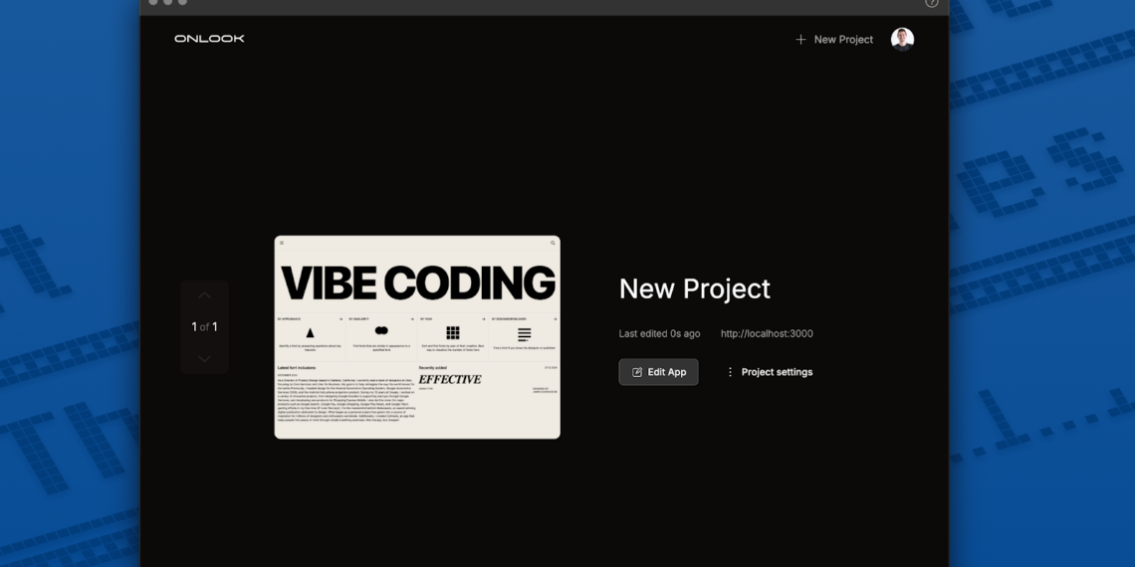Screen dimensions: 1135x567
Task: Click the http://localhost:3000 URL
Action: point(767,333)
